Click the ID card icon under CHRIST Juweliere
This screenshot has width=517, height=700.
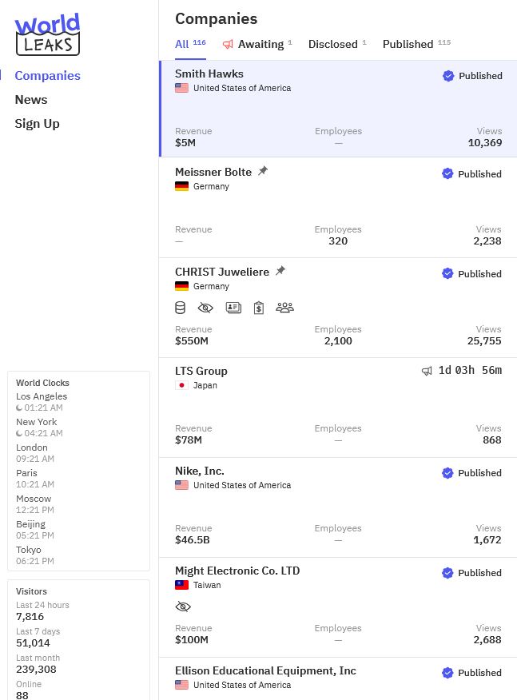233,308
